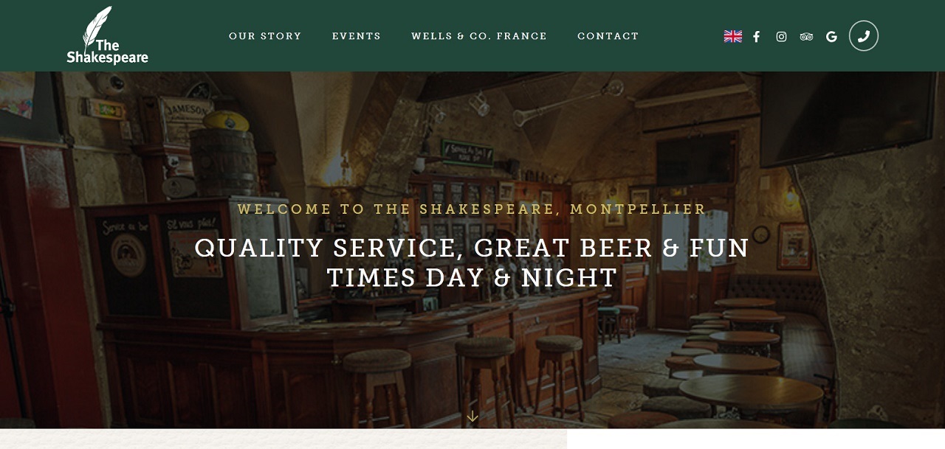Viewport: 945px width, 449px height.
Task: Click The Shakespeare feather logo
Action: coord(108,35)
